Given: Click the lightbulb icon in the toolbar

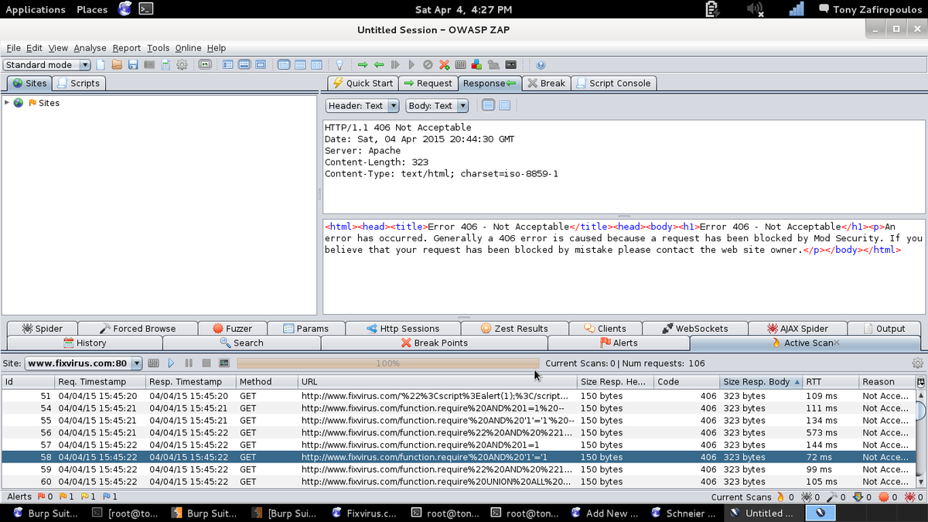Looking at the screenshot, I should coord(339,65).
